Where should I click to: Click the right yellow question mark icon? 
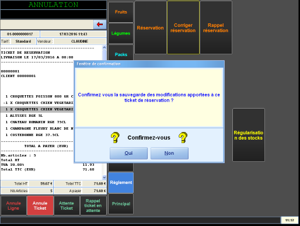183,137
